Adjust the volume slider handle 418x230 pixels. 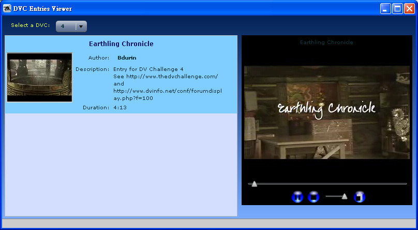(x=345, y=196)
